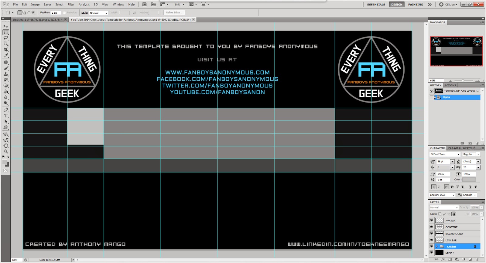
Task: Open the Filter menu
Action: [71, 5]
